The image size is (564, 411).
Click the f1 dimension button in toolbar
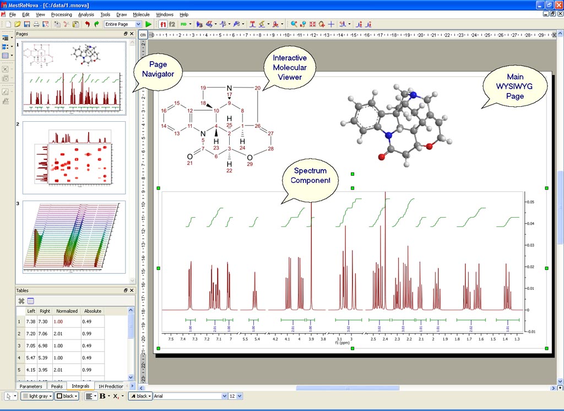point(163,24)
